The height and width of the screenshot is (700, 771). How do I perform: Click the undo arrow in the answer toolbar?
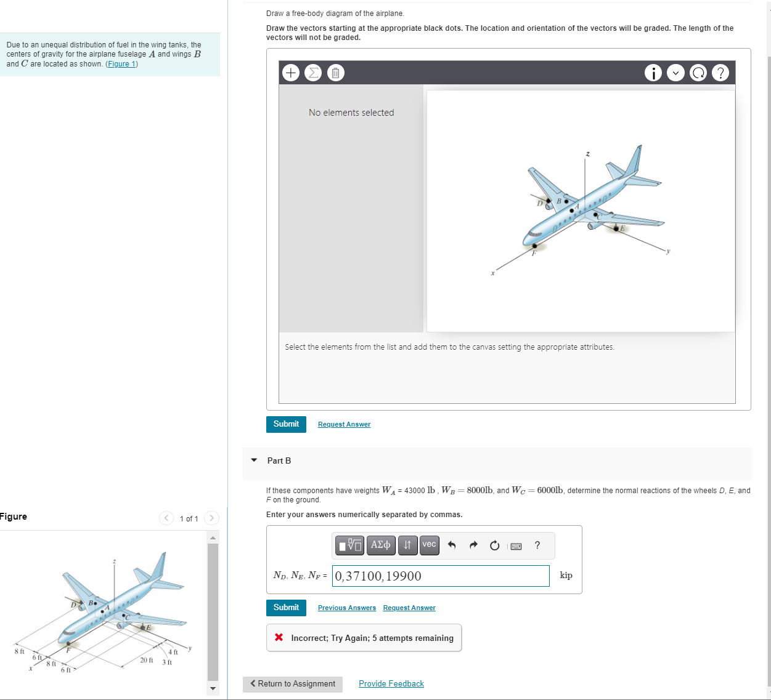[451, 545]
